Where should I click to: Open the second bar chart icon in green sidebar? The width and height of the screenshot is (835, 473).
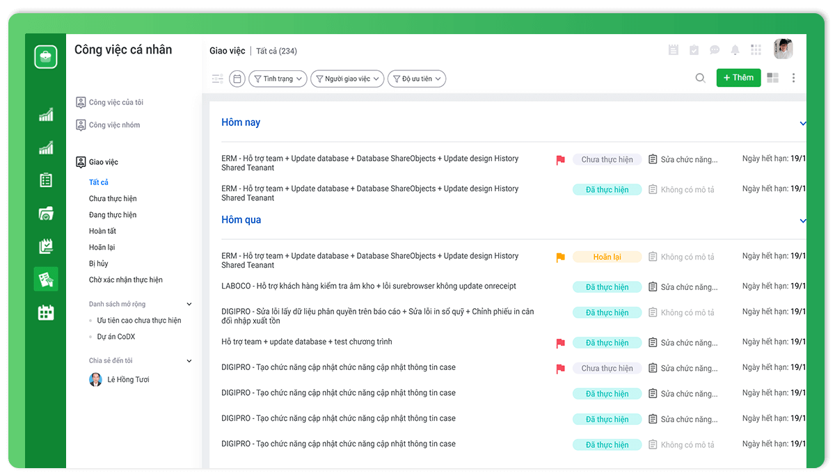pos(46,147)
